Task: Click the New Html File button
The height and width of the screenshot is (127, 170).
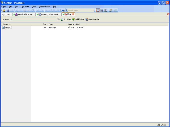Action: (92, 19)
